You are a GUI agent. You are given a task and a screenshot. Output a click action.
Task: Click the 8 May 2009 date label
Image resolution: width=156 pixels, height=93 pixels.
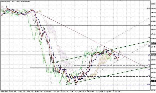tap(91, 92)
